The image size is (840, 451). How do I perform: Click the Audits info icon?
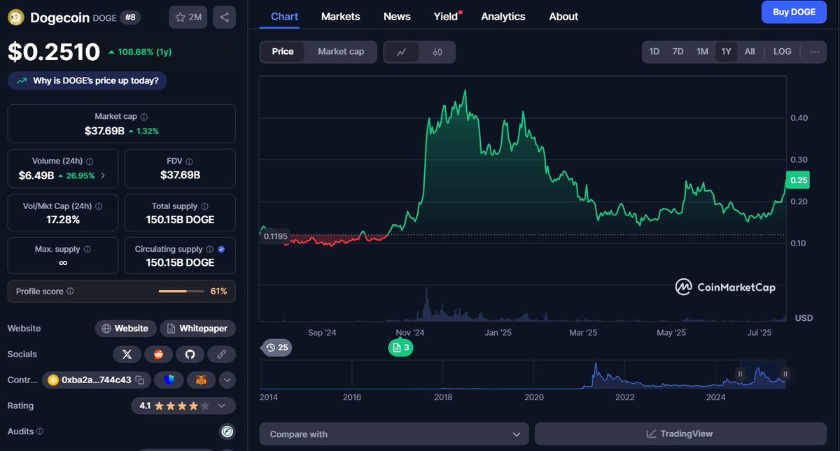coord(40,431)
